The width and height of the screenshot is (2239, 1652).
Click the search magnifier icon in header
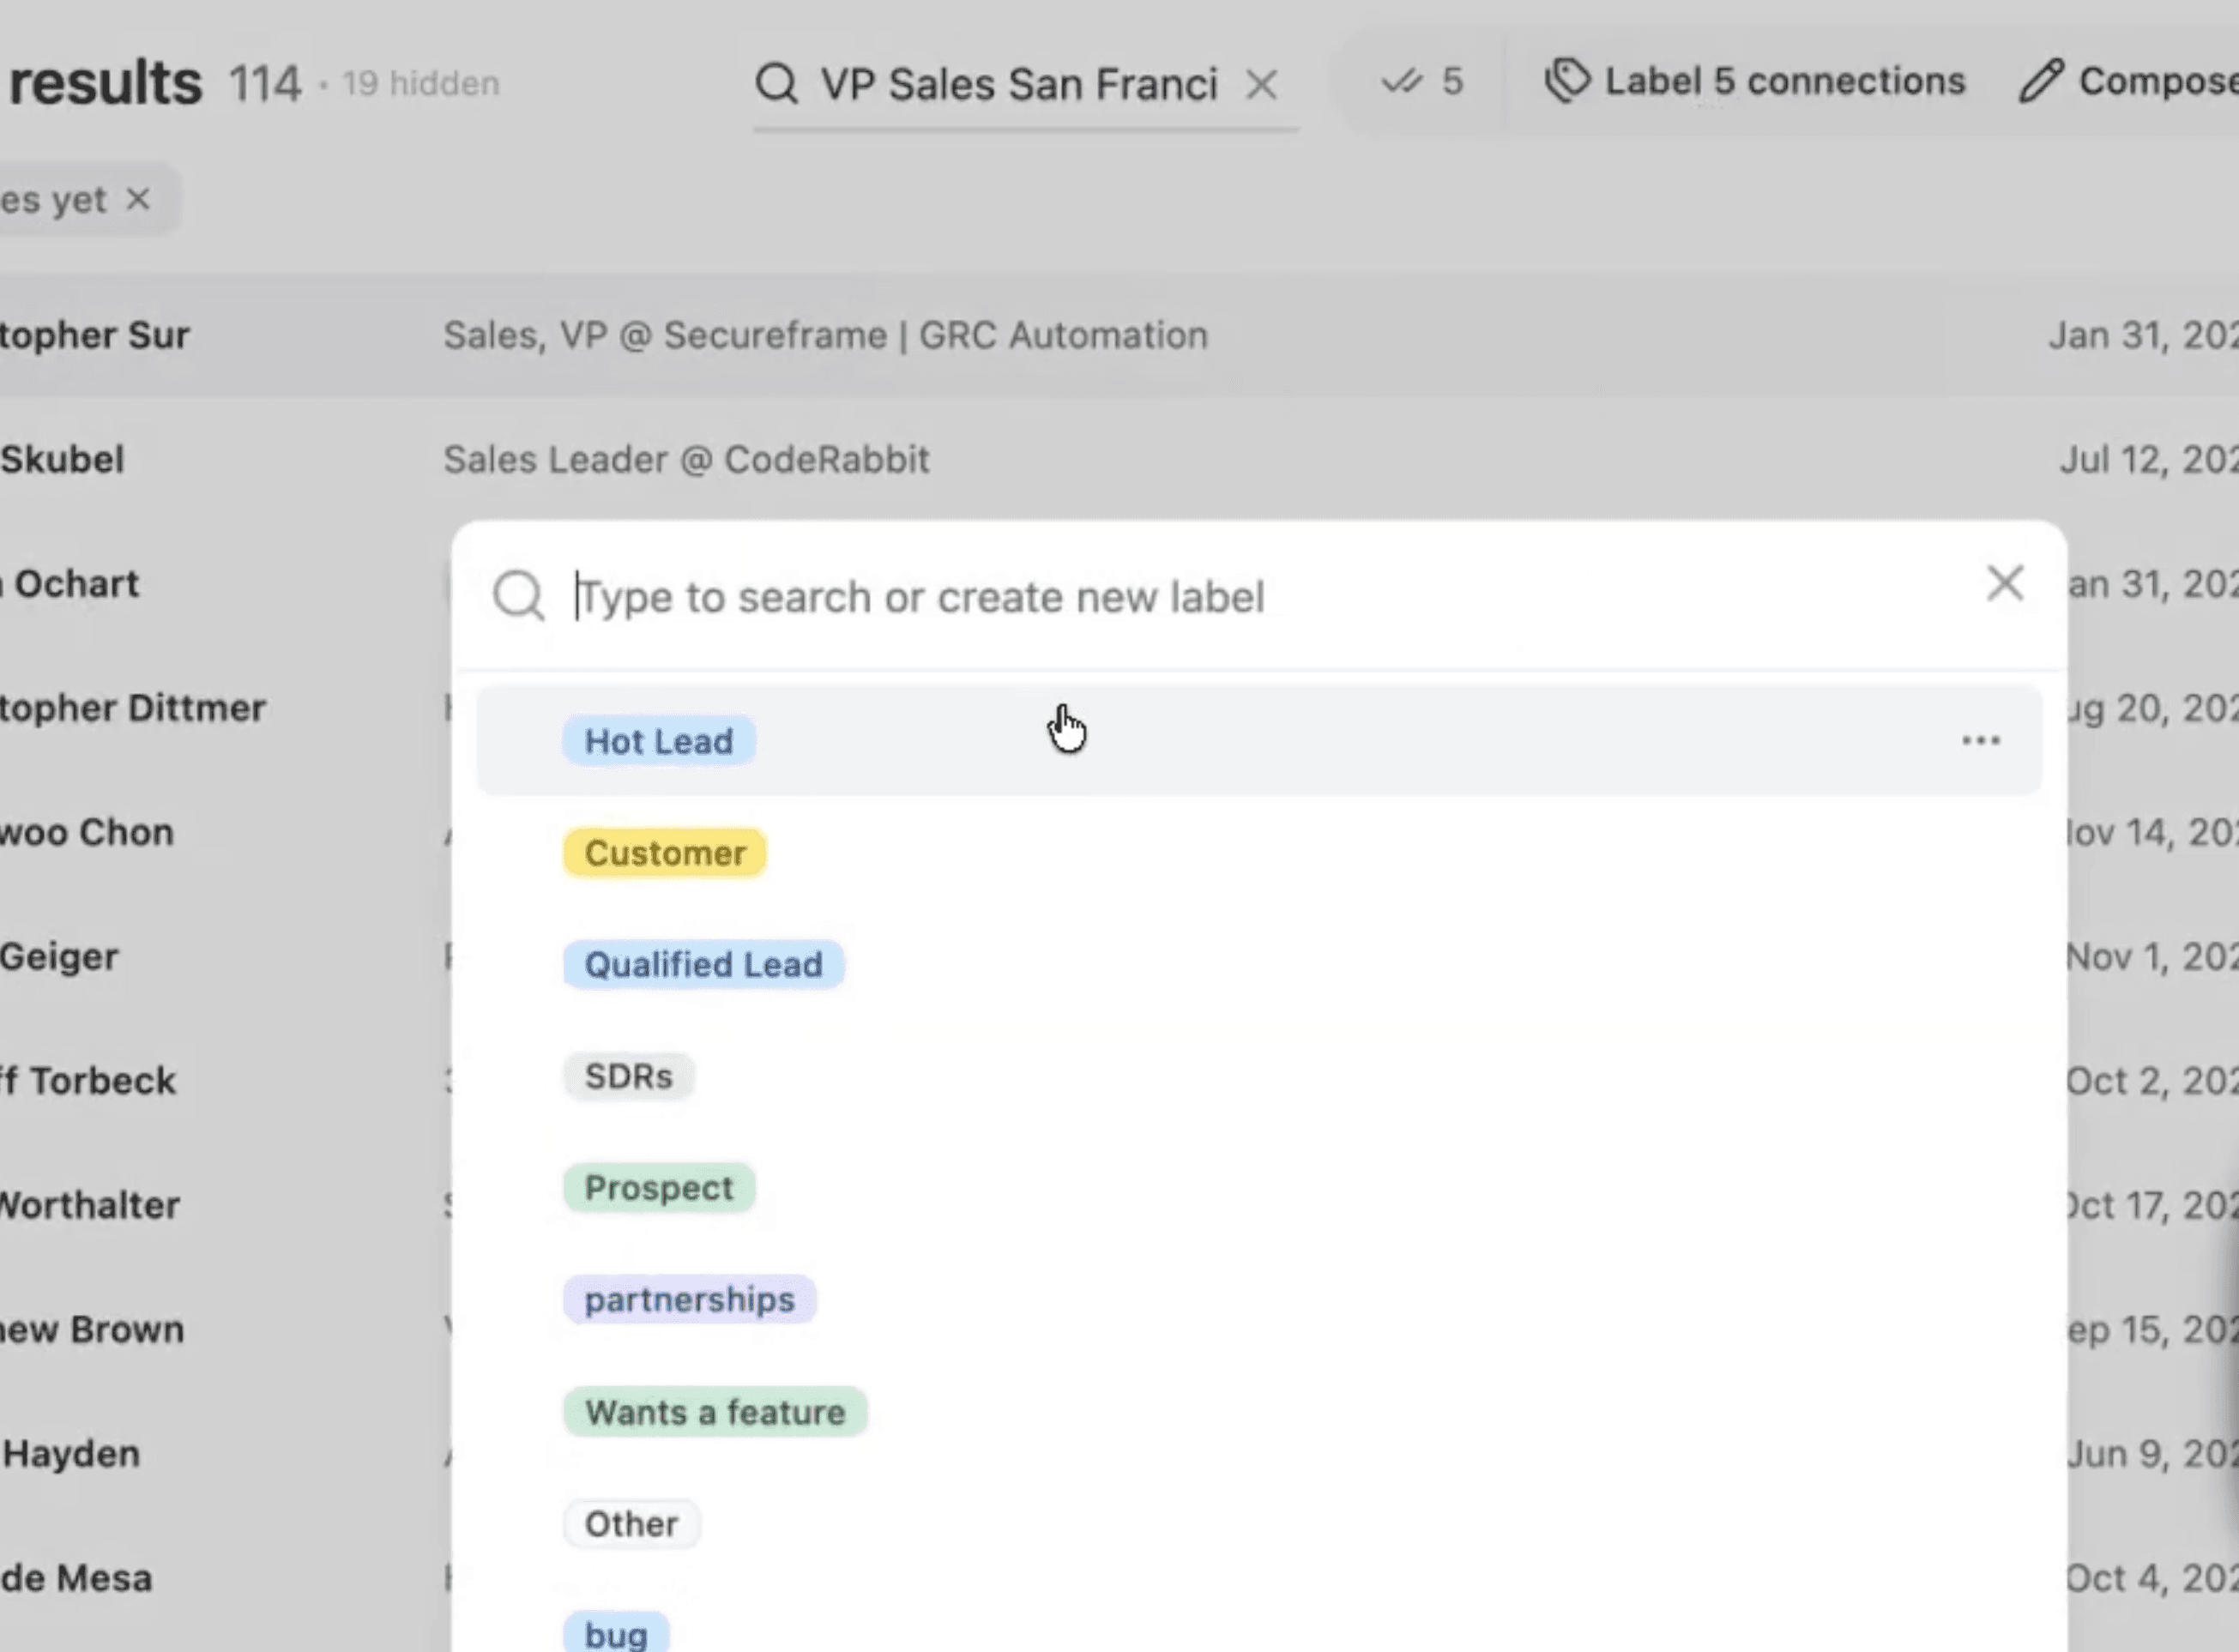tap(776, 83)
